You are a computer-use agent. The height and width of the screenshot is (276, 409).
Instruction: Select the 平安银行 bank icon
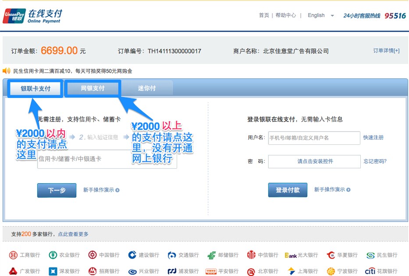[x=211, y=272]
